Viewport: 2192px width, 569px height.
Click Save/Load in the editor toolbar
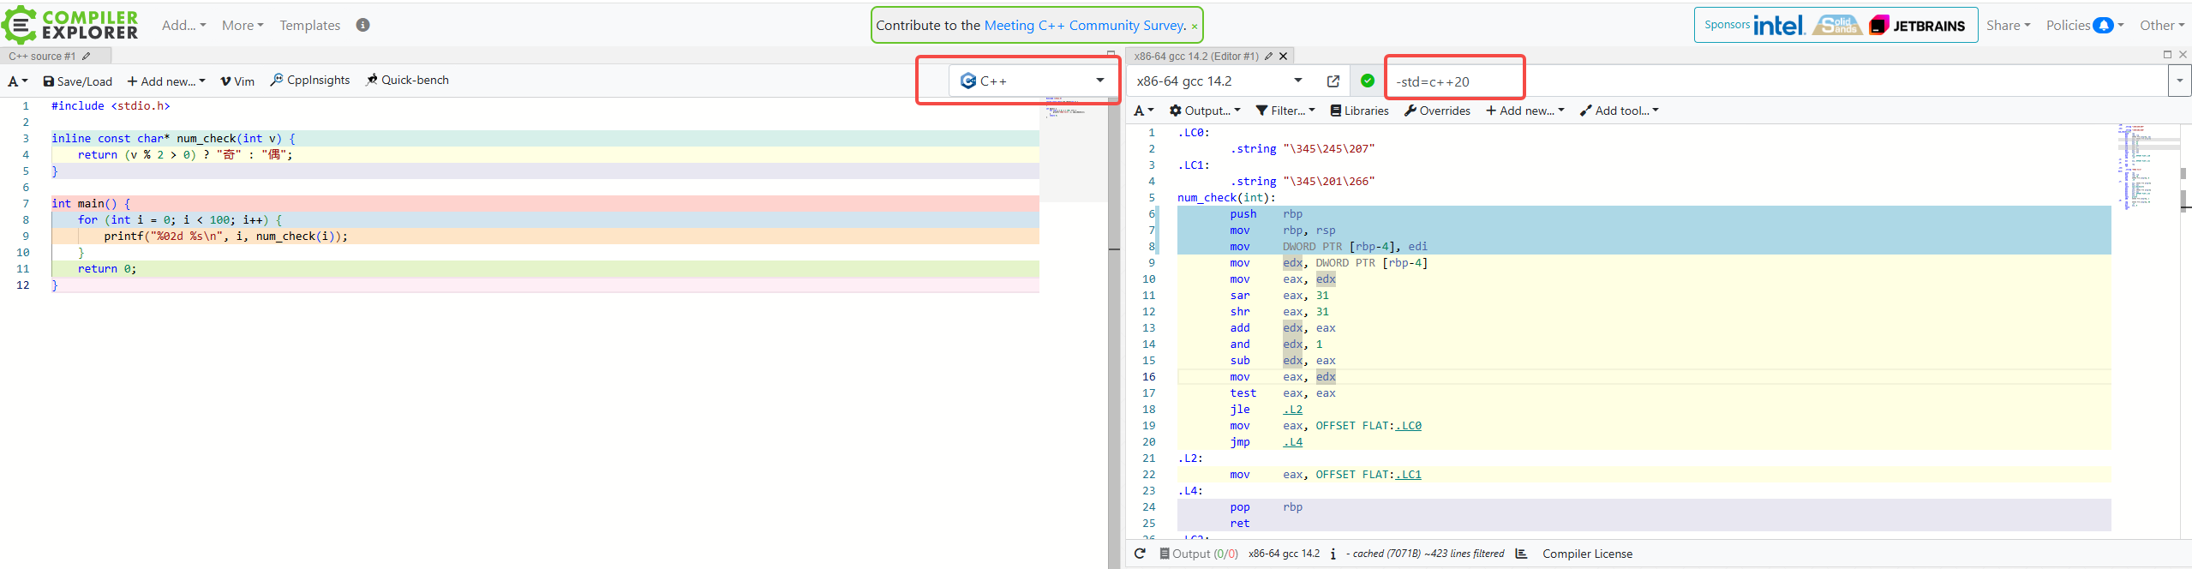[x=78, y=81]
